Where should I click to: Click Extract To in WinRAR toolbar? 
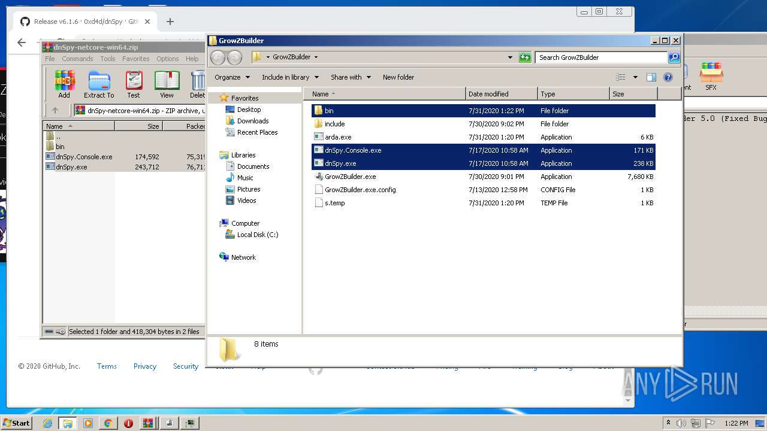click(x=99, y=84)
